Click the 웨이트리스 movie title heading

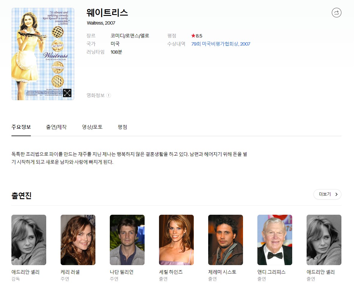coord(107,13)
